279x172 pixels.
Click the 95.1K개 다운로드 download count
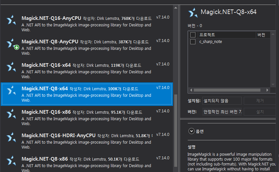127,112
